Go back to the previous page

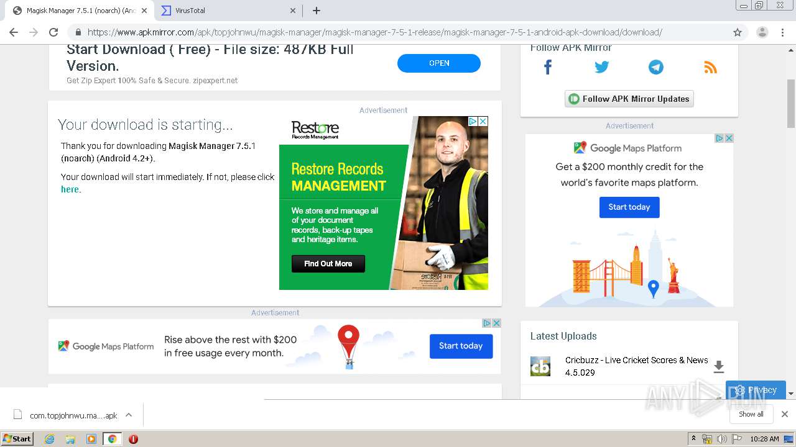(x=14, y=32)
